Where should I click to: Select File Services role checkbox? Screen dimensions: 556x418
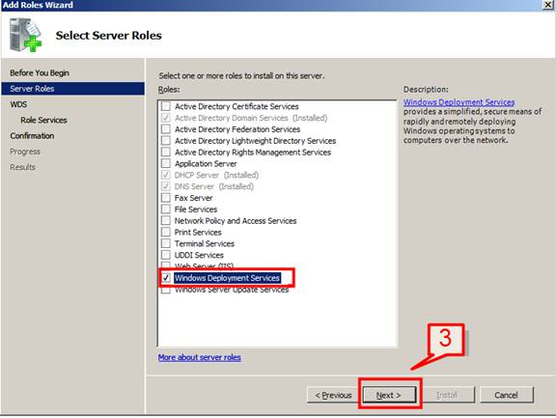coord(166,209)
